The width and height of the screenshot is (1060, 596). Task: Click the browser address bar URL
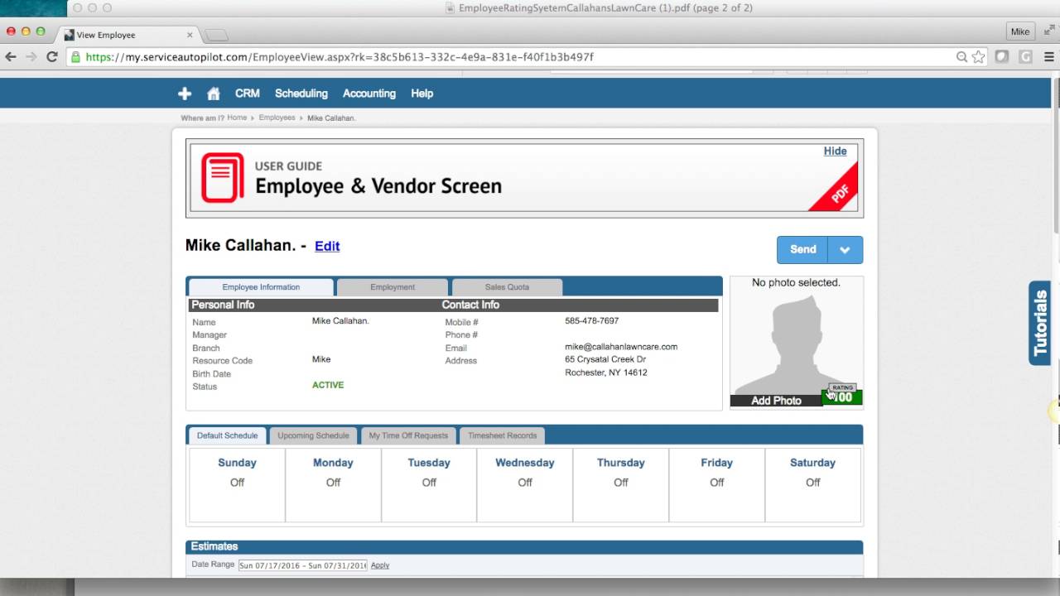click(x=340, y=57)
